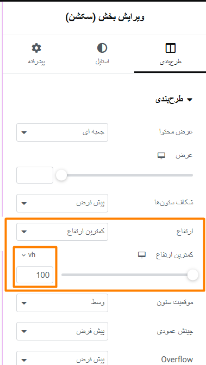Click the desktop device icon beside عرض
The height and width of the screenshot is (365, 206).
(161, 156)
